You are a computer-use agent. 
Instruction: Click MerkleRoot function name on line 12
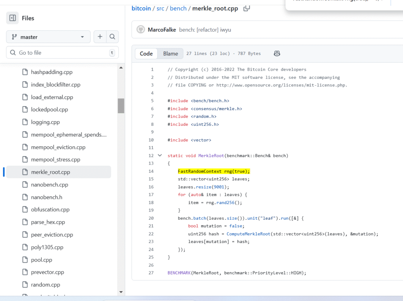coord(211,156)
